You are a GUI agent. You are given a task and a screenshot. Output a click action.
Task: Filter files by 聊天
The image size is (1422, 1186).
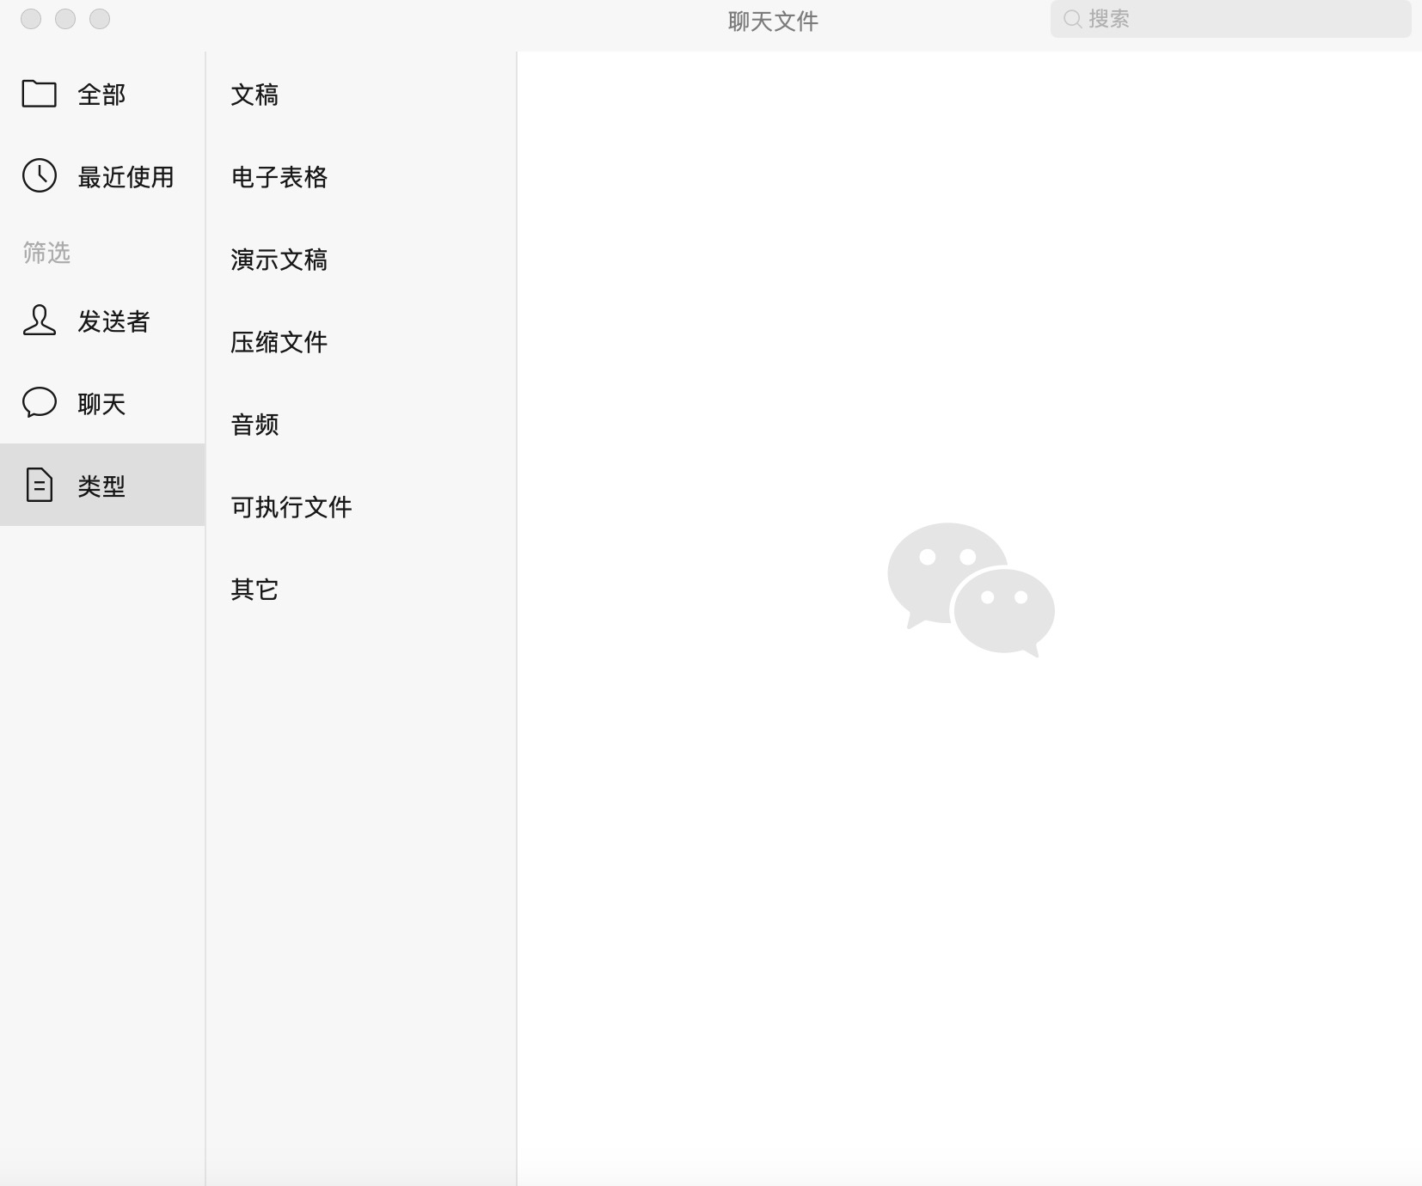click(x=102, y=404)
